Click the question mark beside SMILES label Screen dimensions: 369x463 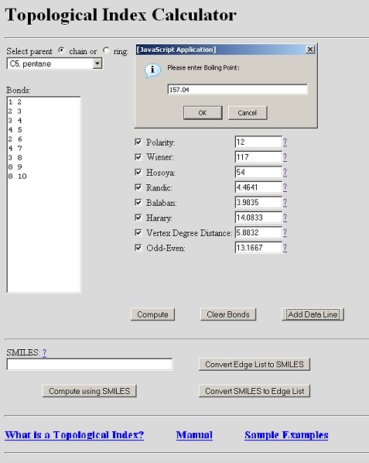(44, 352)
